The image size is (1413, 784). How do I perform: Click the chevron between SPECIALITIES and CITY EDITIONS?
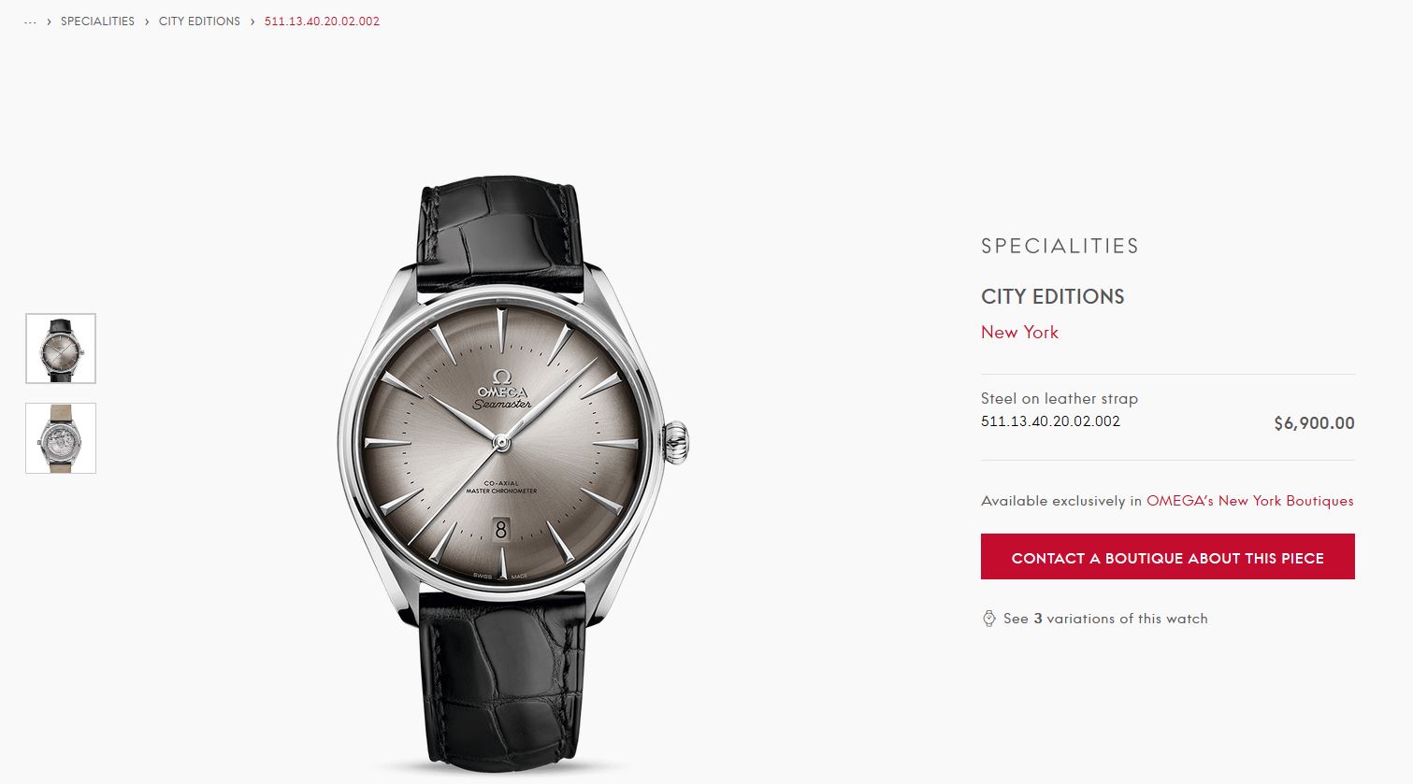click(x=147, y=21)
